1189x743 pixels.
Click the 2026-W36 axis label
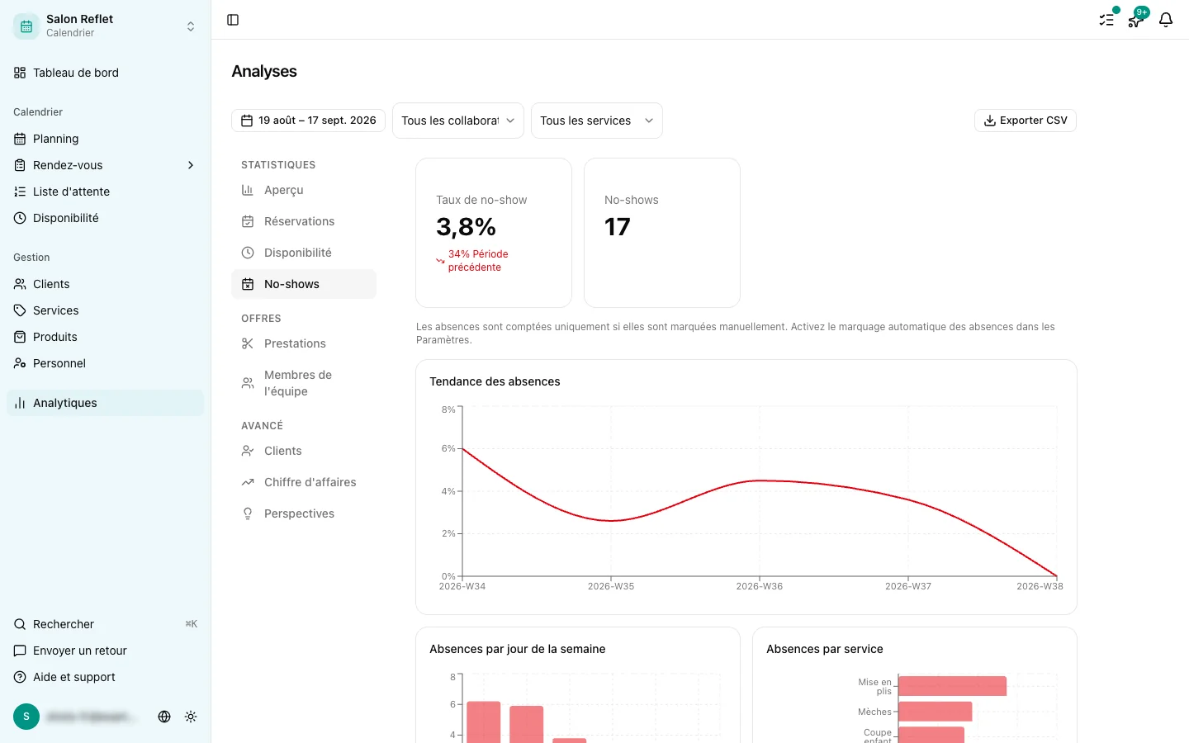760,586
